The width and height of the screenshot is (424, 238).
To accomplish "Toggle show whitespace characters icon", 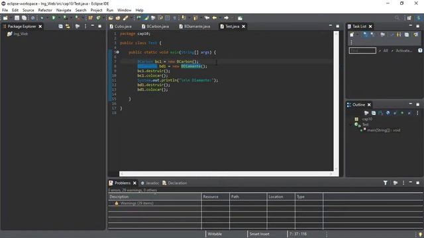I will [175, 18].
